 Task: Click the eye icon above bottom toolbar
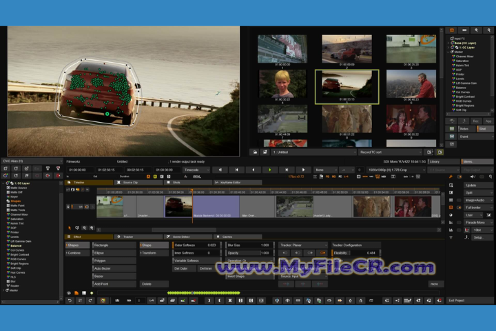point(69,293)
